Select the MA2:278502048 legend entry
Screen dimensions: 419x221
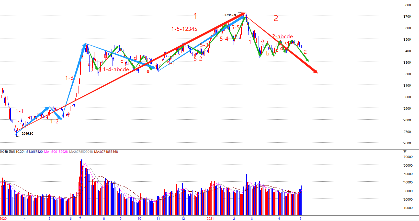coord(81,152)
